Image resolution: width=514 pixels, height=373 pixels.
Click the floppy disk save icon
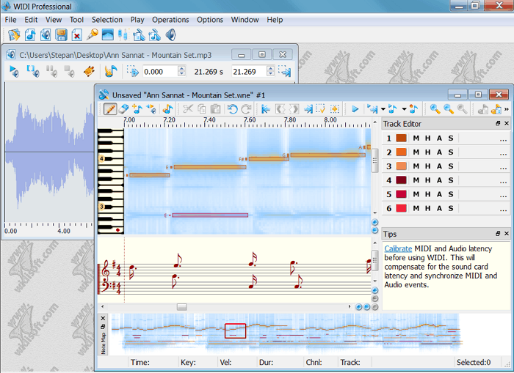point(61,34)
